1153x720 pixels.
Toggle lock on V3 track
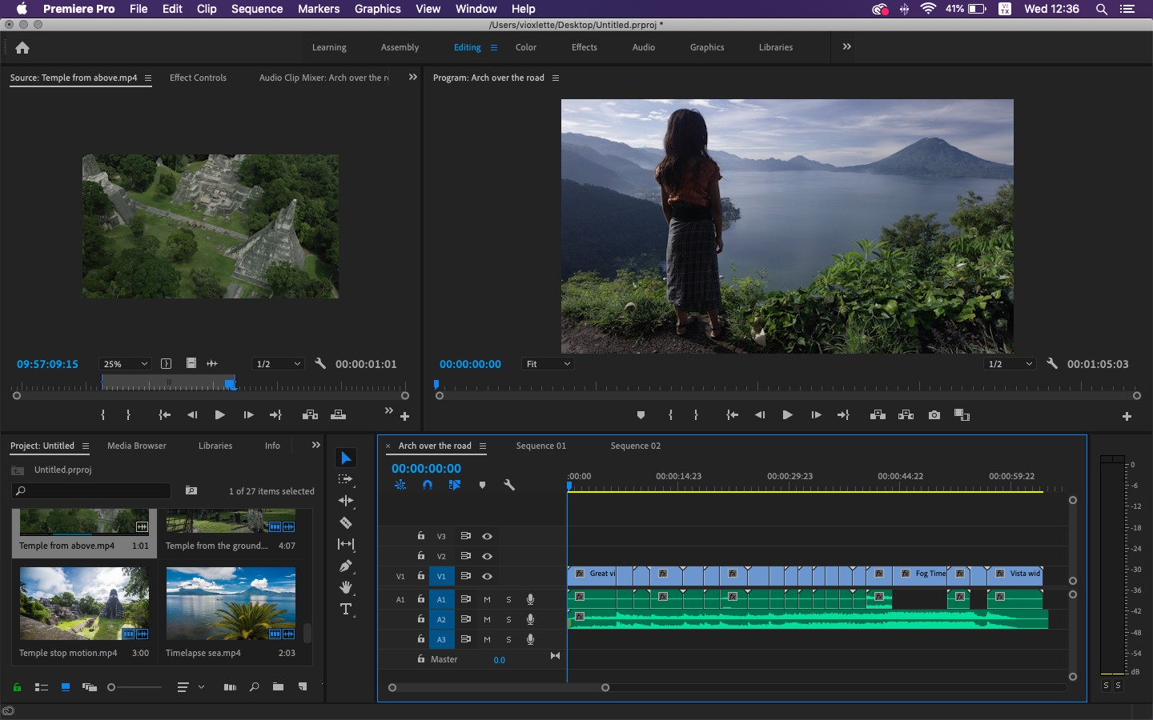[x=420, y=536]
